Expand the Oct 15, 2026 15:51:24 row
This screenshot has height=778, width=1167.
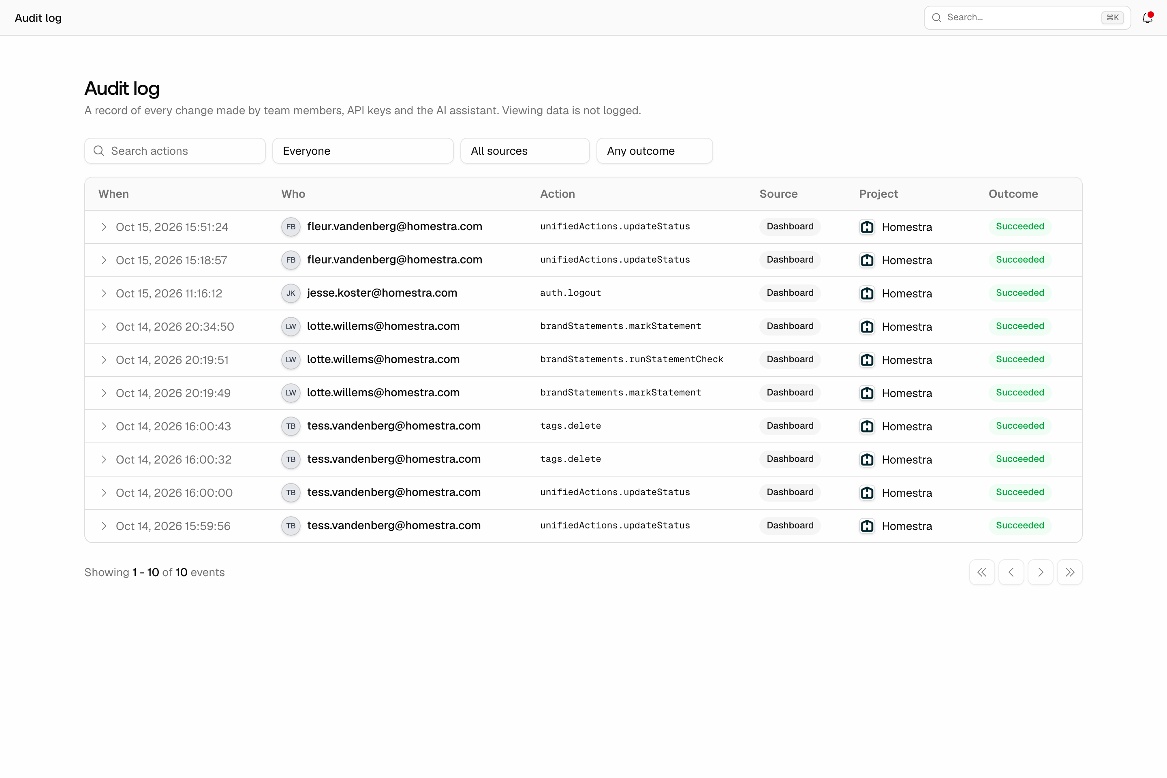click(x=104, y=227)
